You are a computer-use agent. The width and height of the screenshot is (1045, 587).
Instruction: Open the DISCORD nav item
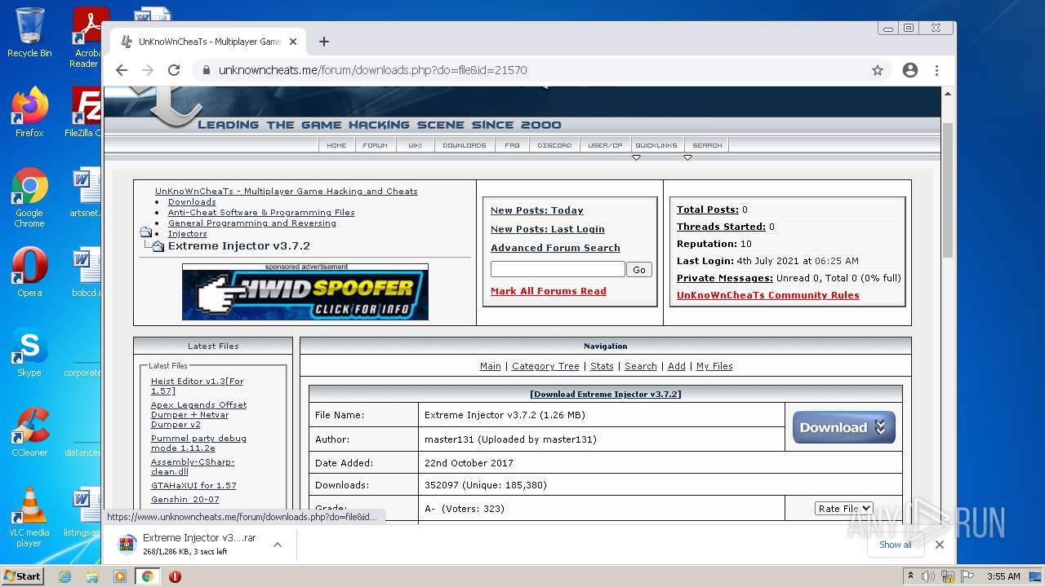tap(554, 145)
